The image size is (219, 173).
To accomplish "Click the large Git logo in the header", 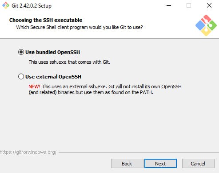I will pyautogui.click(x=206, y=25).
